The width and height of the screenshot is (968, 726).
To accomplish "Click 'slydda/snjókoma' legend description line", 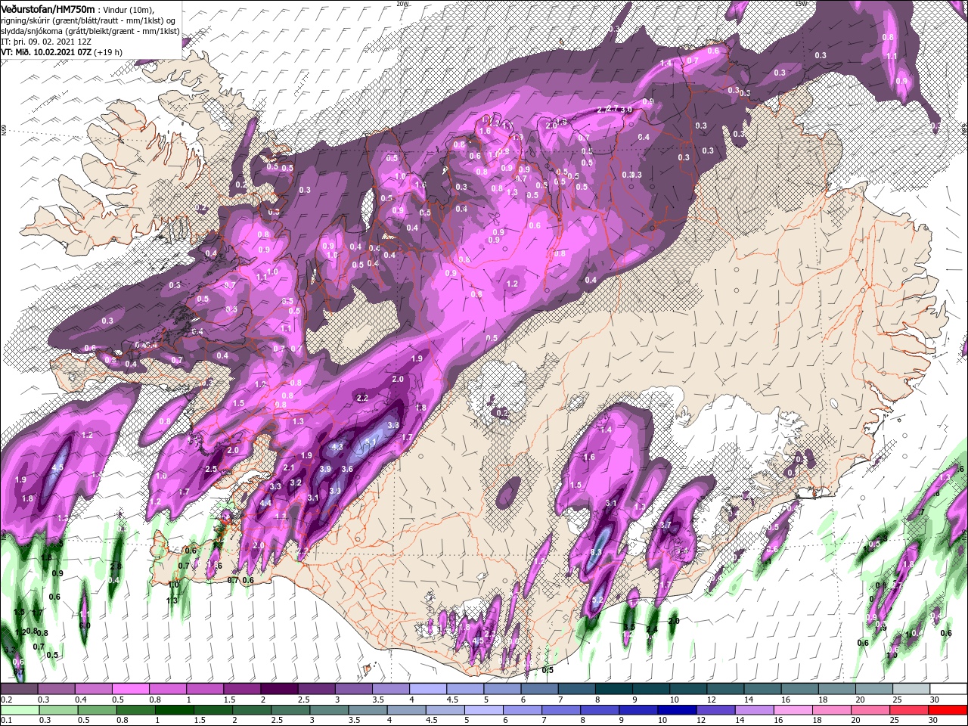I will click(x=90, y=30).
